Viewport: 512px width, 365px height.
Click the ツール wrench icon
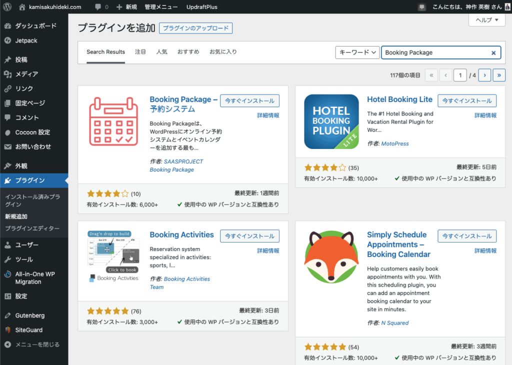click(8, 259)
